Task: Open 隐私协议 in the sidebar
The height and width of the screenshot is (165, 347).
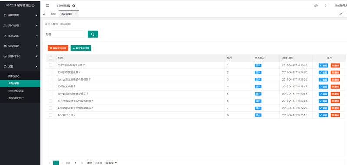Action: 20,76
